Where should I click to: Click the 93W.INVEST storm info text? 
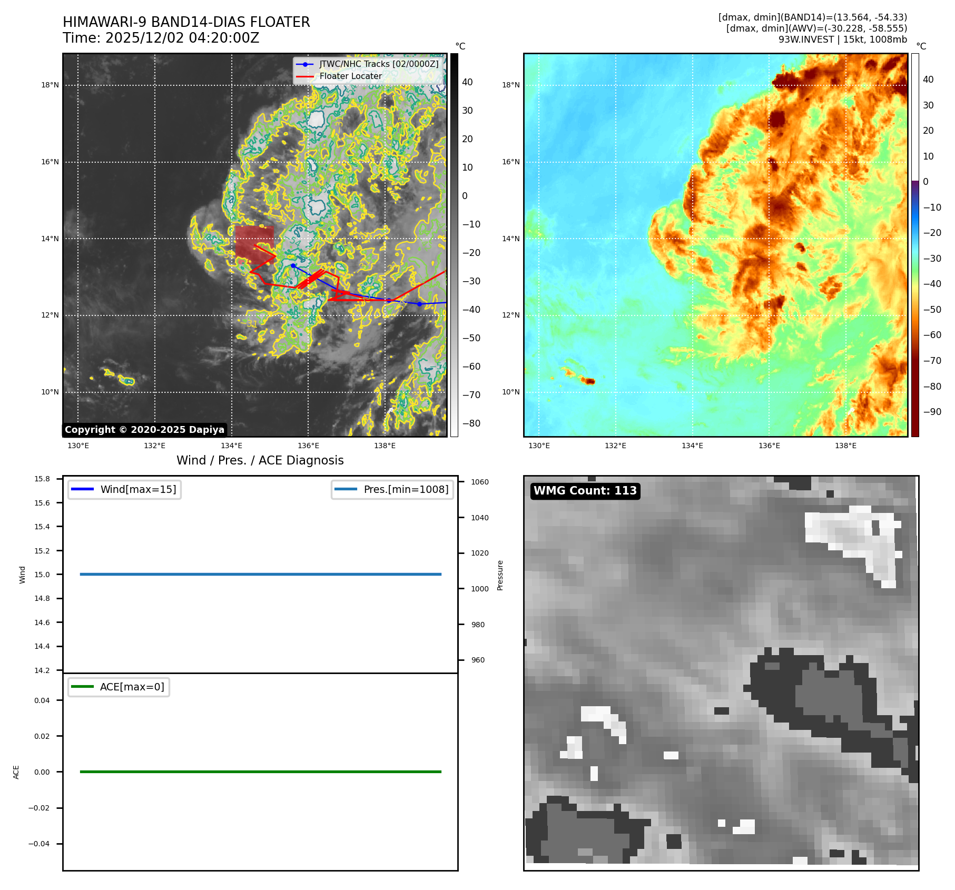842,39
